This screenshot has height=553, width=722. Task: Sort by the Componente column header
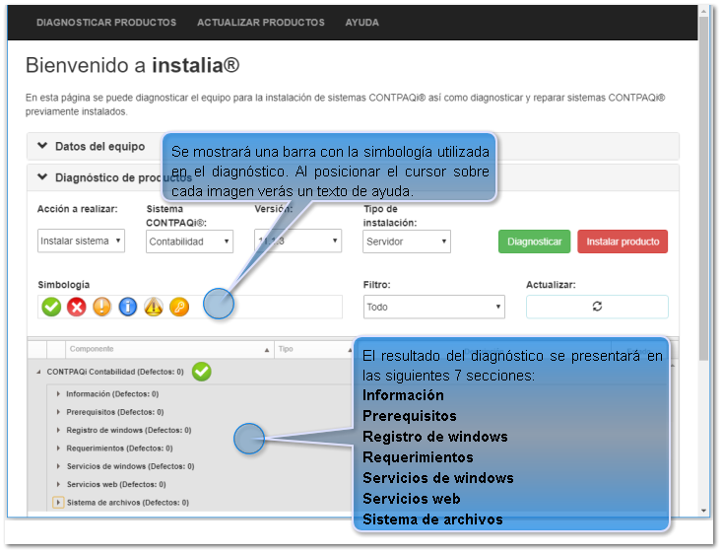coord(169,349)
